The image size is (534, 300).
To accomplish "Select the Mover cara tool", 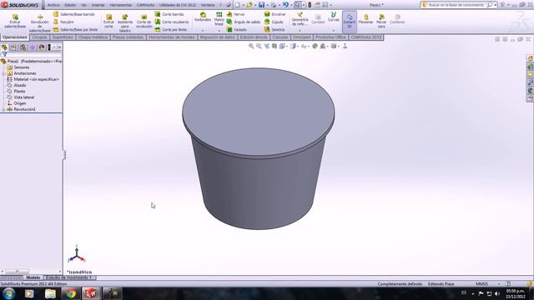I will (381, 21).
